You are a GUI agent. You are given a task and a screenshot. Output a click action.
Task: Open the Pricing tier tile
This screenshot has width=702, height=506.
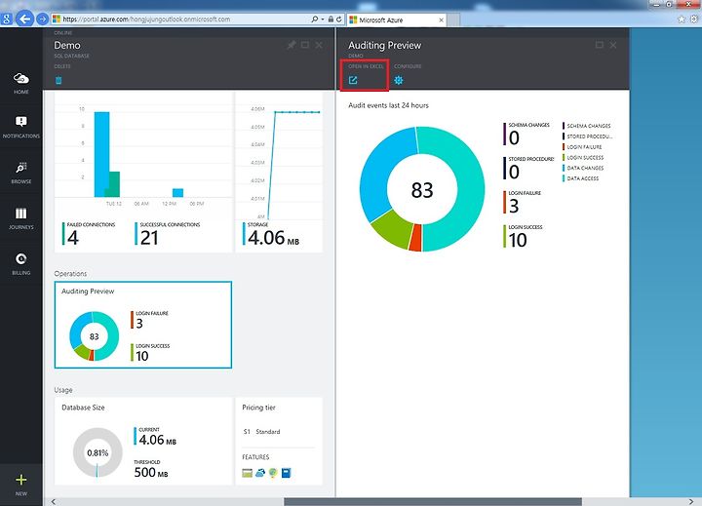point(279,441)
